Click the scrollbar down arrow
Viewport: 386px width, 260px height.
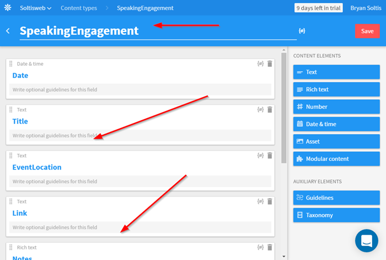click(284, 257)
